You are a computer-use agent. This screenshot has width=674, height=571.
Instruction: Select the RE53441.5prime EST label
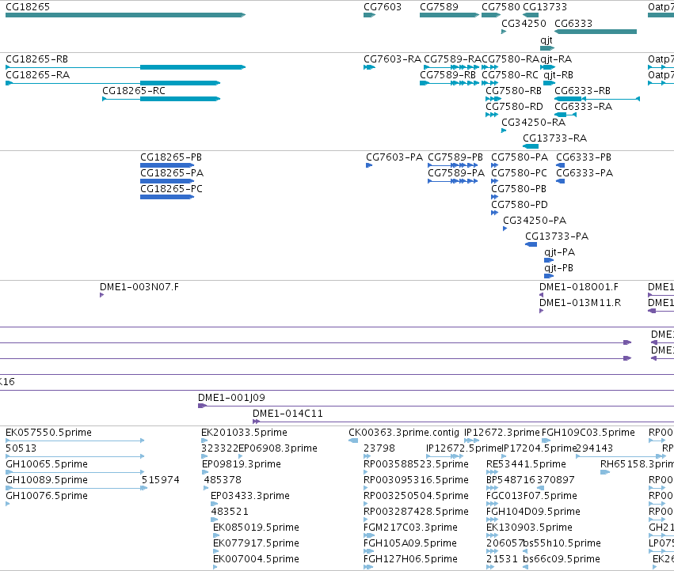click(x=526, y=464)
